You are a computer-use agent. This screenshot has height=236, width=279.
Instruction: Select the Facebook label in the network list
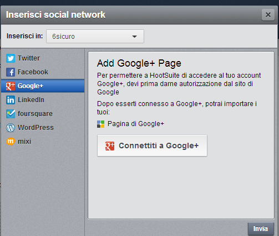pos(33,72)
